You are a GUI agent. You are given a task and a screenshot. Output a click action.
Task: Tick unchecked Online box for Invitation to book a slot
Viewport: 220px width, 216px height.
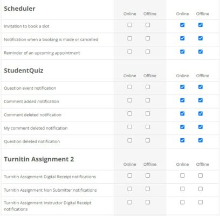point(129,25)
